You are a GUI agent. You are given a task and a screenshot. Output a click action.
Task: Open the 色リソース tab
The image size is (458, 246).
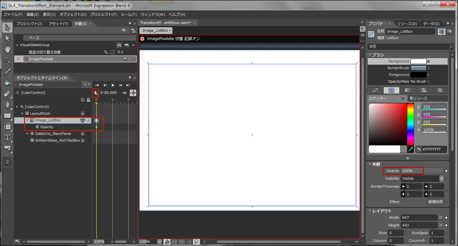[x=418, y=98]
